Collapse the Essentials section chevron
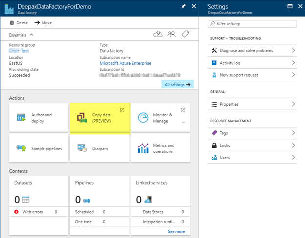The width and height of the screenshot is (305, 238). click(31, 35)
